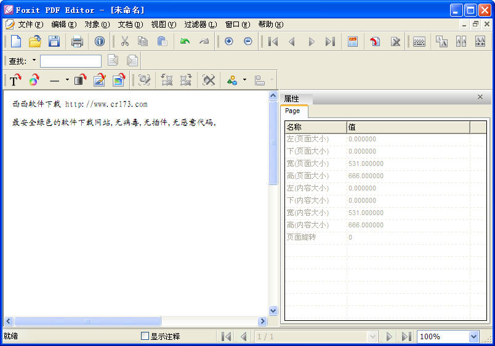Status bar first page button

[x=226, y=337]
